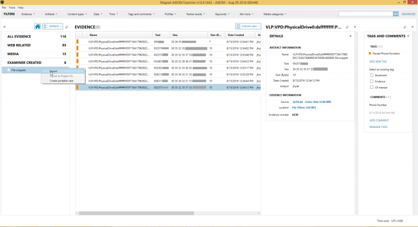Open the Profiles filter dropdown
418x227 pixels.
[170, 14]
